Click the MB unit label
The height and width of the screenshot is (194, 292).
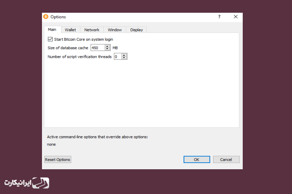click(x=115, y=48)
